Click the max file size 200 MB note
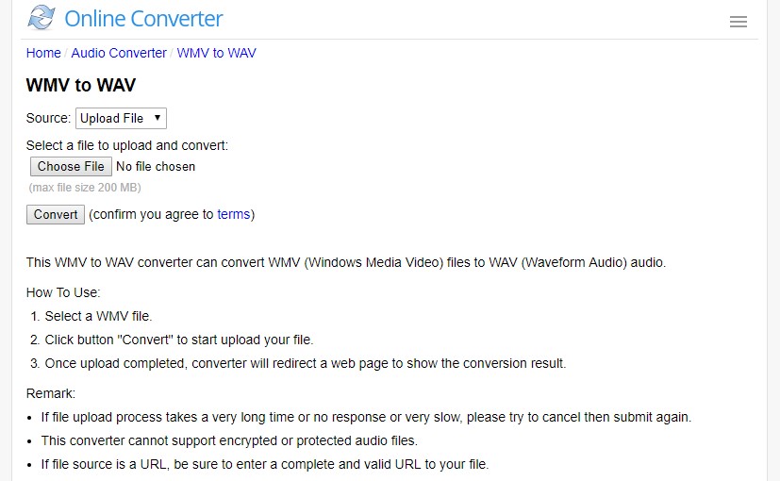The height and width of the screenshot is (481, 780). (85, 188)
